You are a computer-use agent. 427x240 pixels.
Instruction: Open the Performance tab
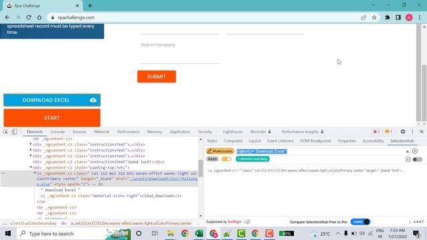tap(128, 132)
